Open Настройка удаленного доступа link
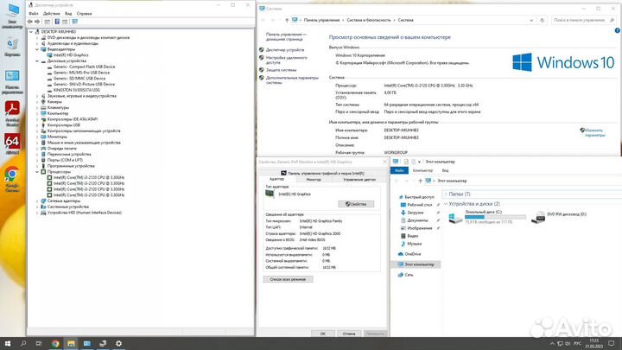The width and height of the screenshot is (622, 350). (286, 60)
